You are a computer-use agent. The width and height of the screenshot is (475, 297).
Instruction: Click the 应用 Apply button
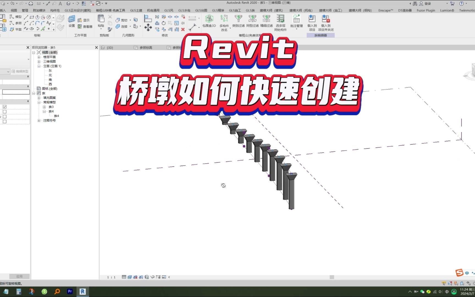click(x=19, y=276)
